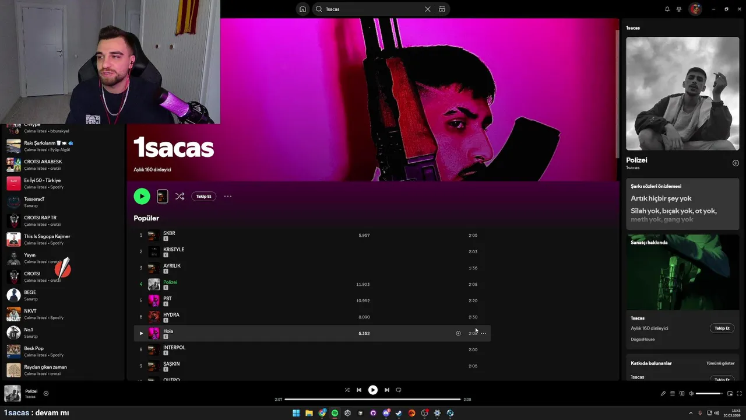Click the Polizei cover in the now-playing bar
This screenshot has width=746, height=420.
pyautogui.click(x=12, y=394)
